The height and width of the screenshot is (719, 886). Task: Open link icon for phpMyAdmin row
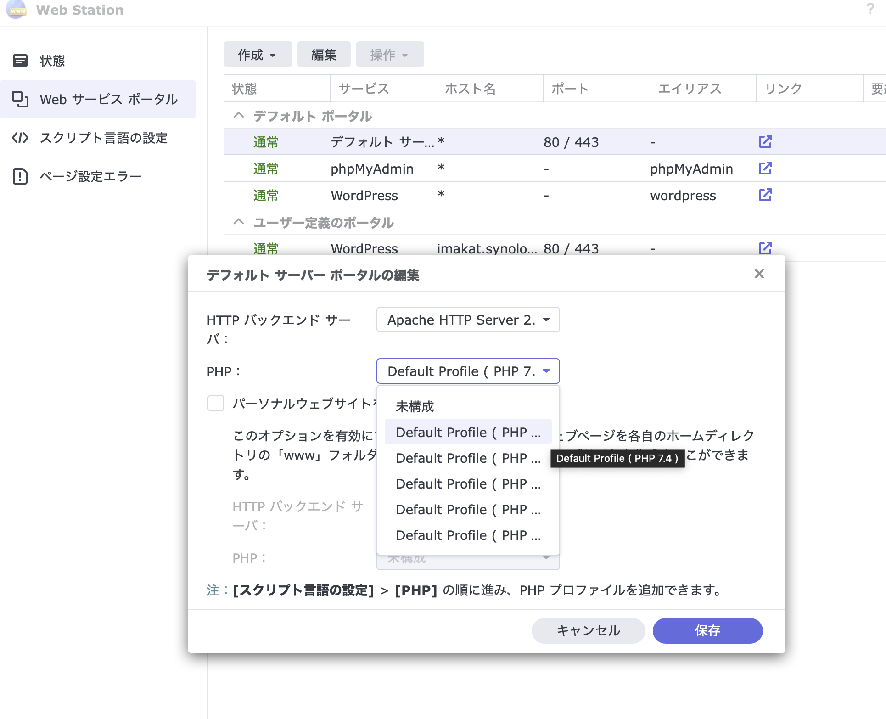pyautogui.click(x=765, y=168)
